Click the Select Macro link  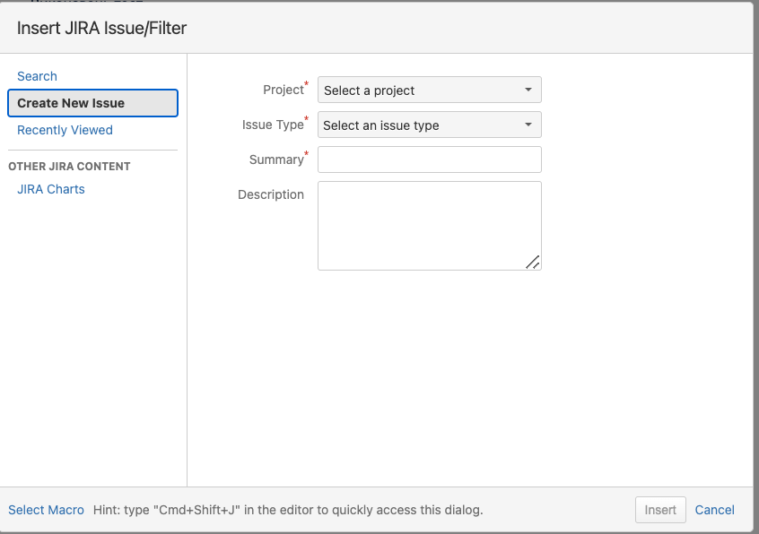[46, 510]
